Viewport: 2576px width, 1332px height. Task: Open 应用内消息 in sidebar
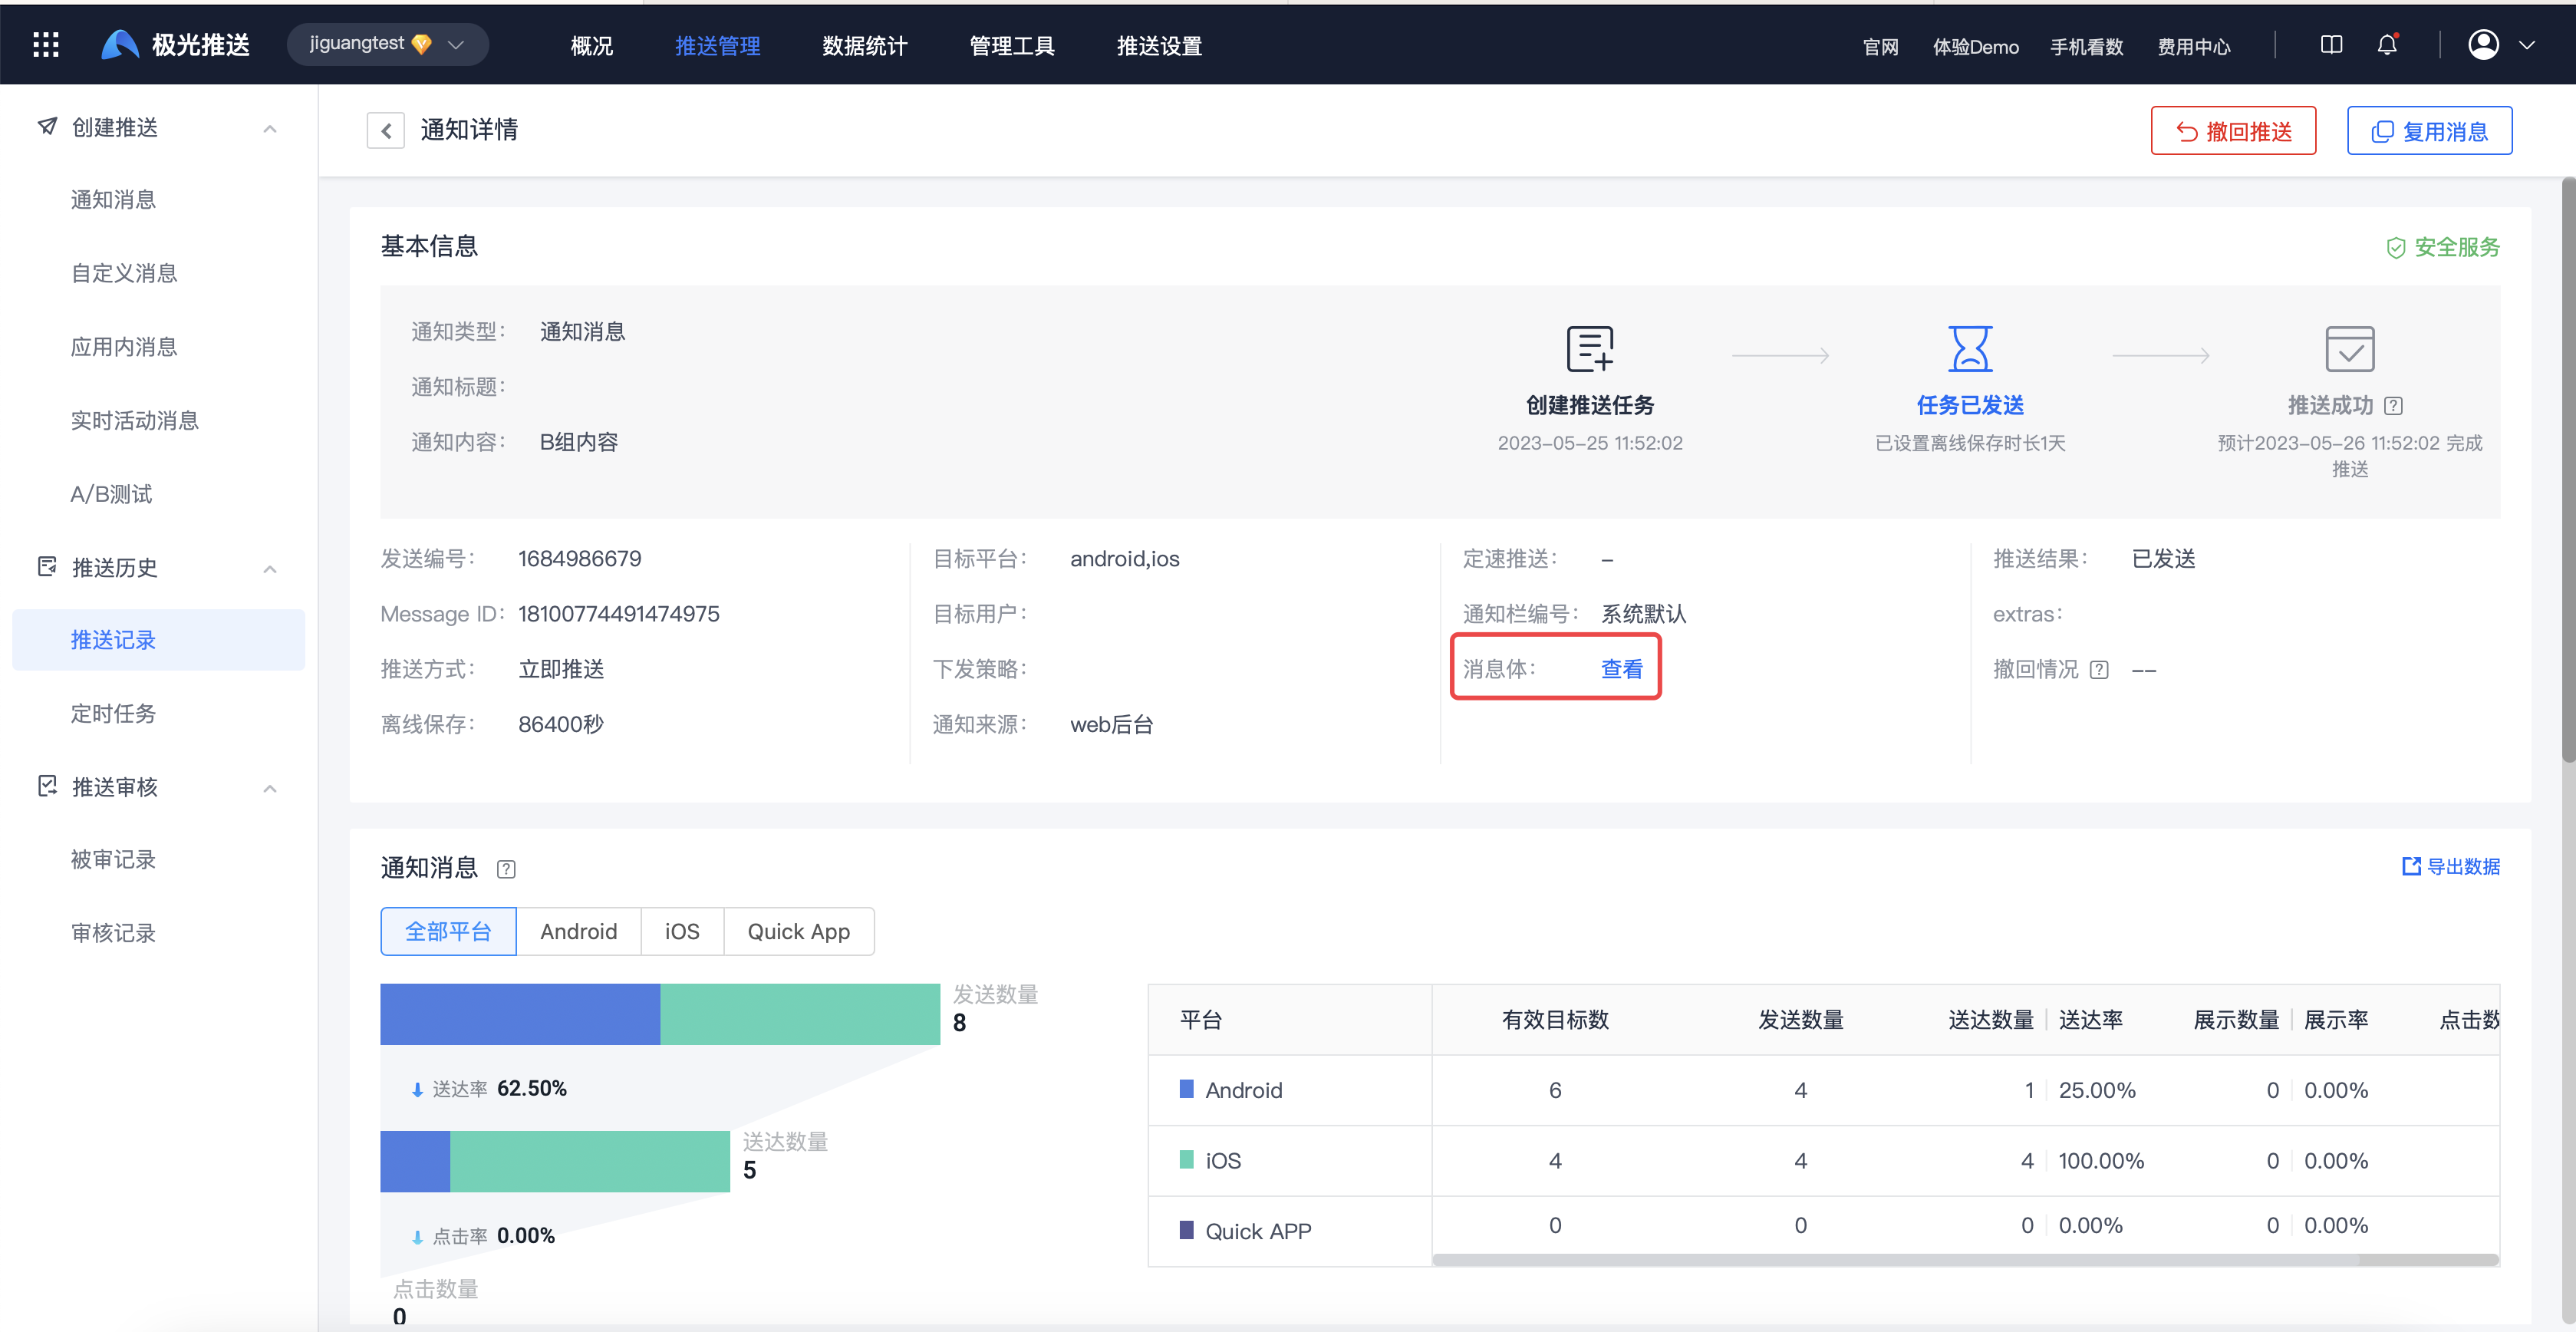point(124,347)
